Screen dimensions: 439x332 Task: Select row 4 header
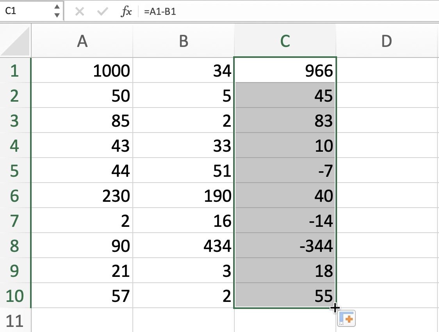15,145
